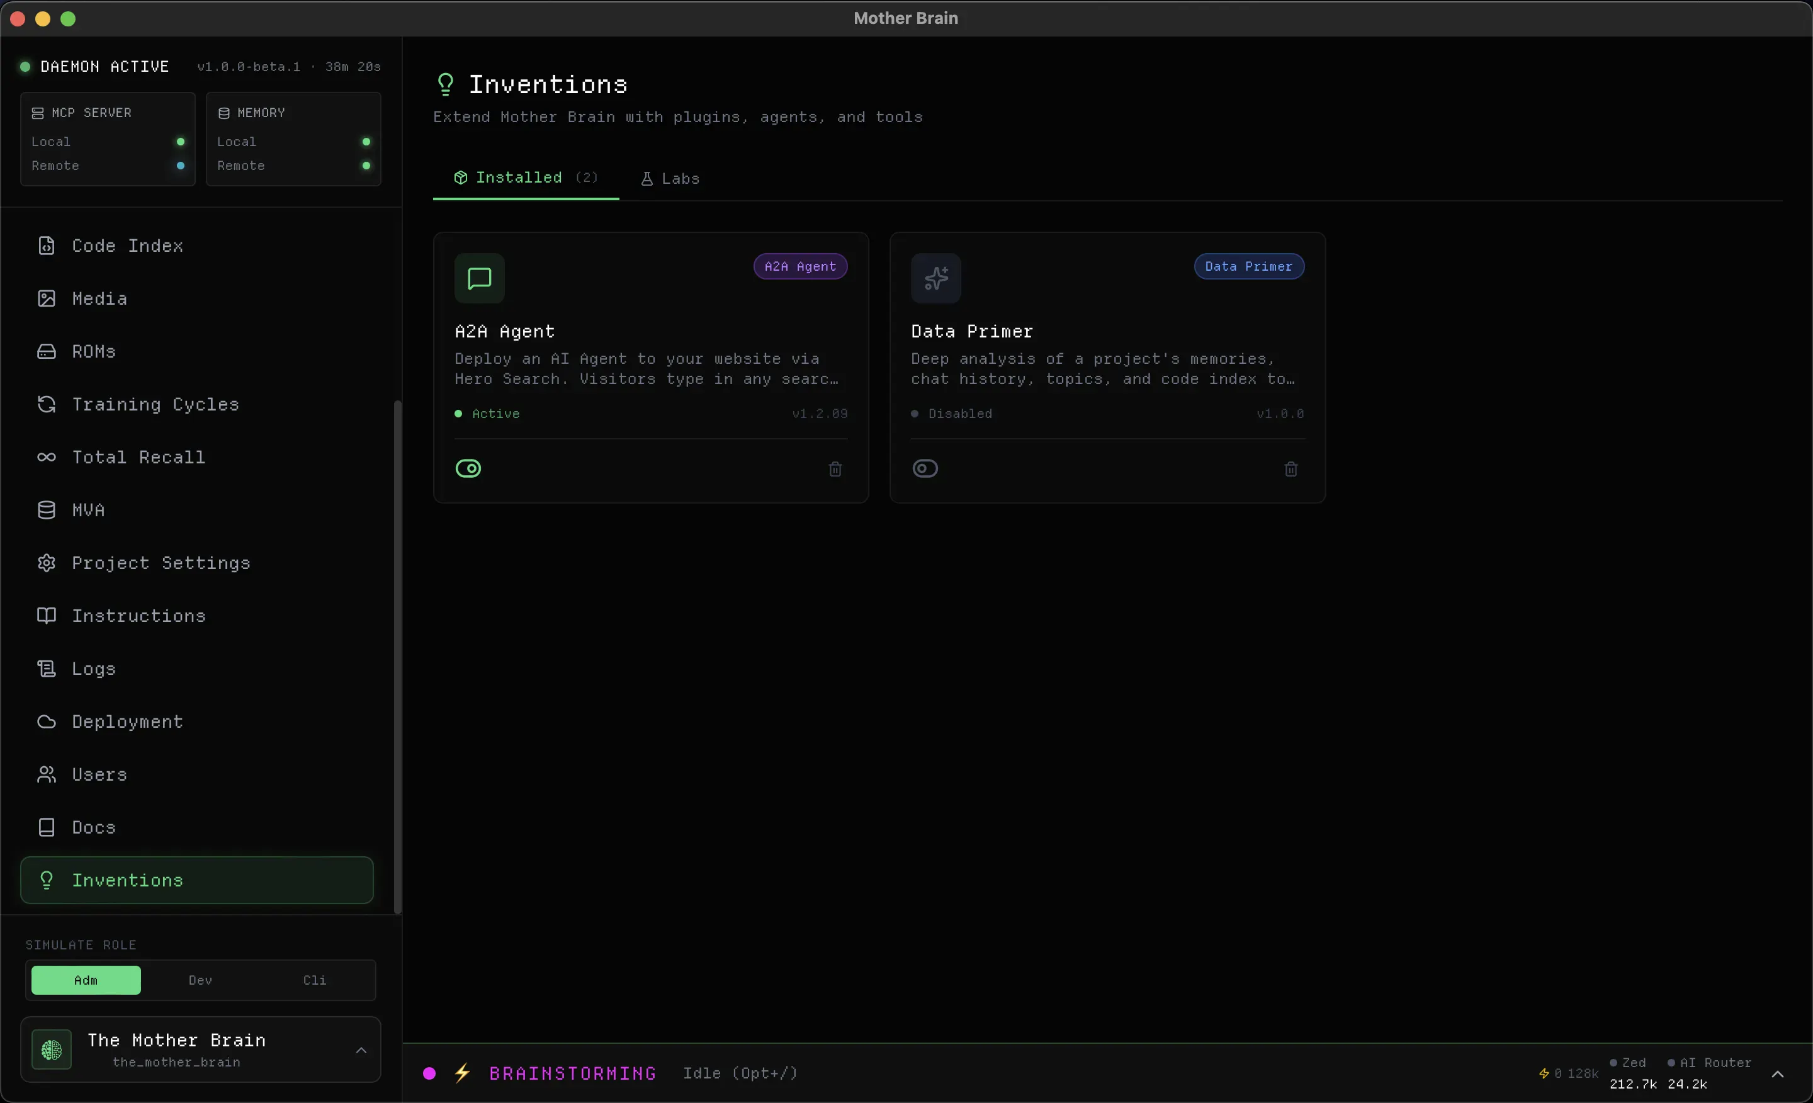
Task: Simulate the Adm role
Action: click(86, 981)
